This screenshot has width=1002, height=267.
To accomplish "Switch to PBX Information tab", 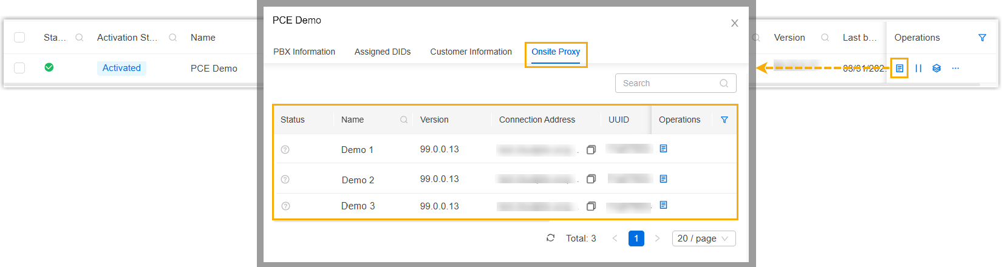I will point(304,52).
